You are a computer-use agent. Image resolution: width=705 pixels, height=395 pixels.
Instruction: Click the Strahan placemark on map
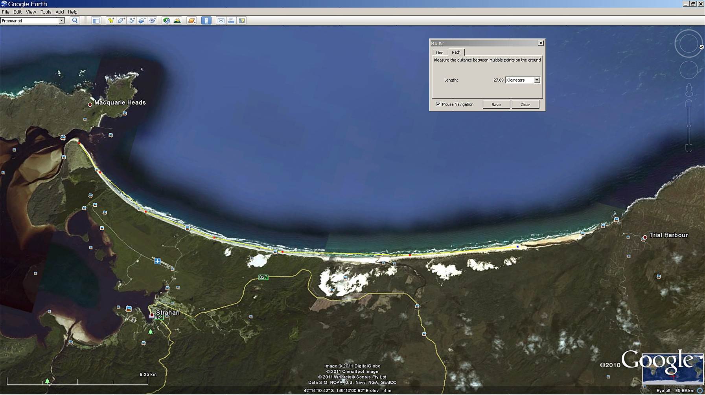click(152, 315)
